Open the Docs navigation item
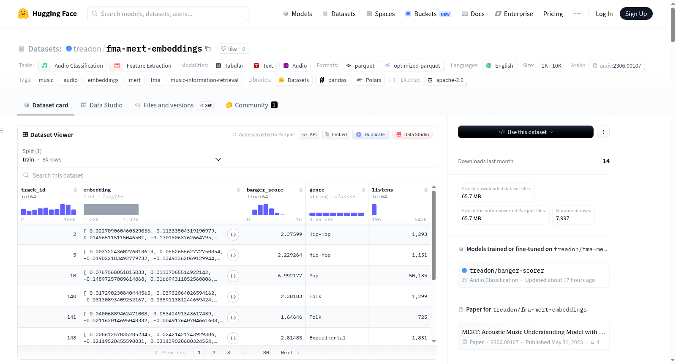676x364 pixels. click(x=473, y=14)
